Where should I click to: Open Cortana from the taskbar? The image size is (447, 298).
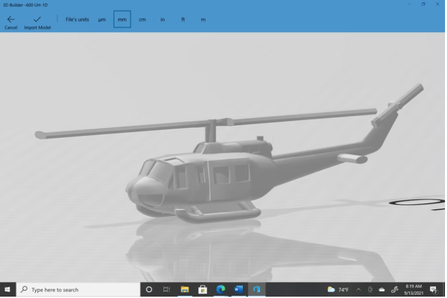149,290
